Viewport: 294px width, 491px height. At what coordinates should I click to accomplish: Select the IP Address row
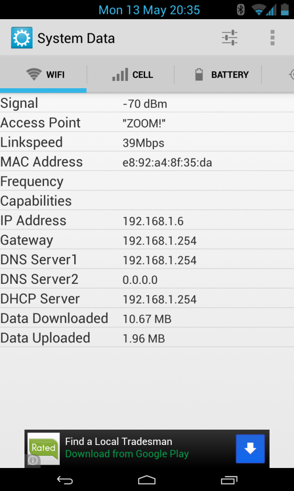pos(147,221)
